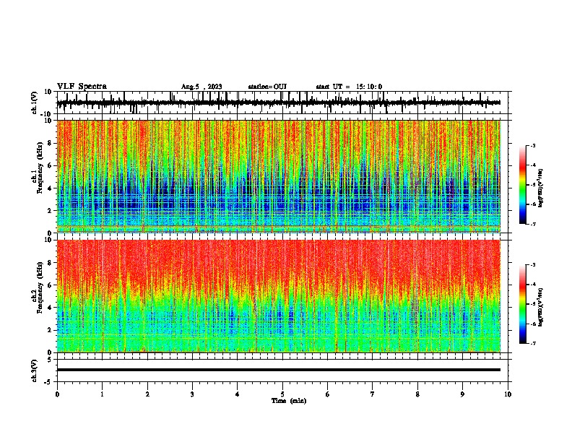The width and height of the screenshot is (572, 442).
Task: Click the ch.2 spectrogram color scale bar
Action: pos(522,304)
